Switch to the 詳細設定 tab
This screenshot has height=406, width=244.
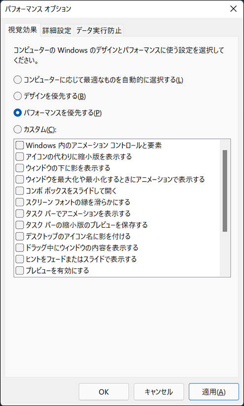click(x=57, y=31)
